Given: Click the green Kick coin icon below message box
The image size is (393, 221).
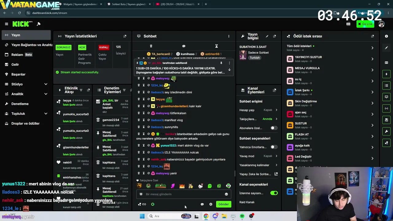Looking at the screenshot, I should [x=153, y=204].
